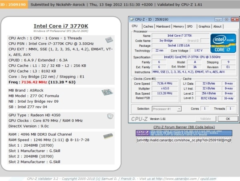Click the Intel Core i7 logo badge

click(x=223, y=43)
